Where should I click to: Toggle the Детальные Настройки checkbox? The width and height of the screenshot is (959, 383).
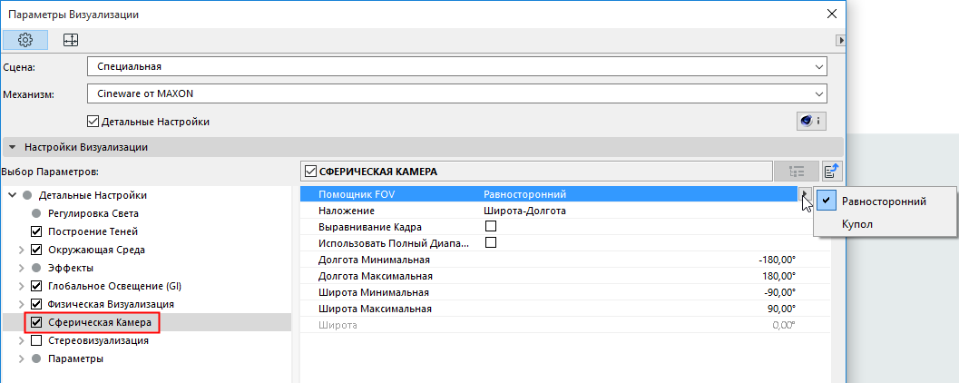[93, 121]
